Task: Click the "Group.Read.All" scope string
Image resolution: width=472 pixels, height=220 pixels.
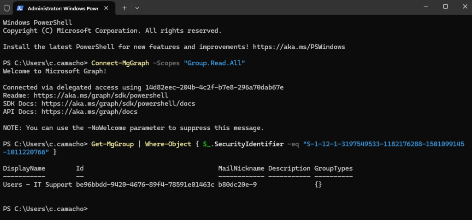Action: click(214, 63)
